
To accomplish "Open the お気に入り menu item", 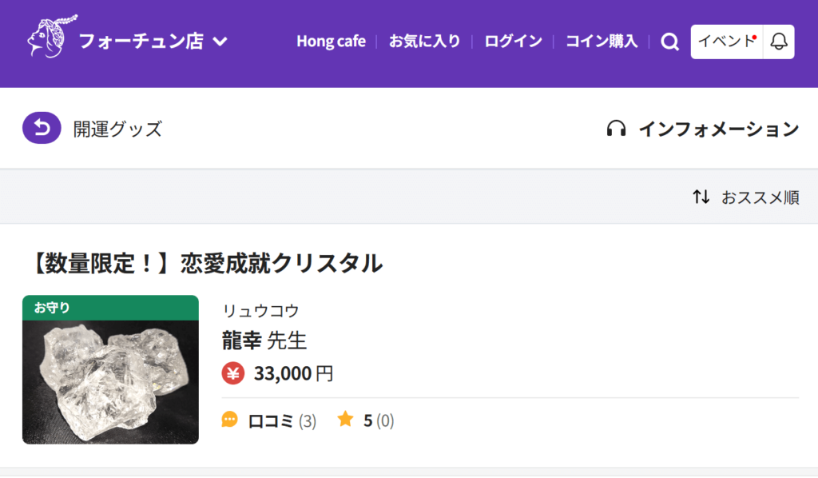I will [x=423, y=42].
